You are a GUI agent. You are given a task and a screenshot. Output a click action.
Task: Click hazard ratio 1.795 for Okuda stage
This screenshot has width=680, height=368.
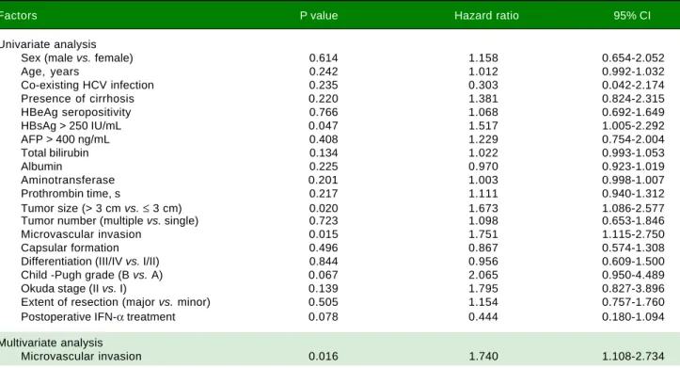pyautogui.click(x=483, y=288)
